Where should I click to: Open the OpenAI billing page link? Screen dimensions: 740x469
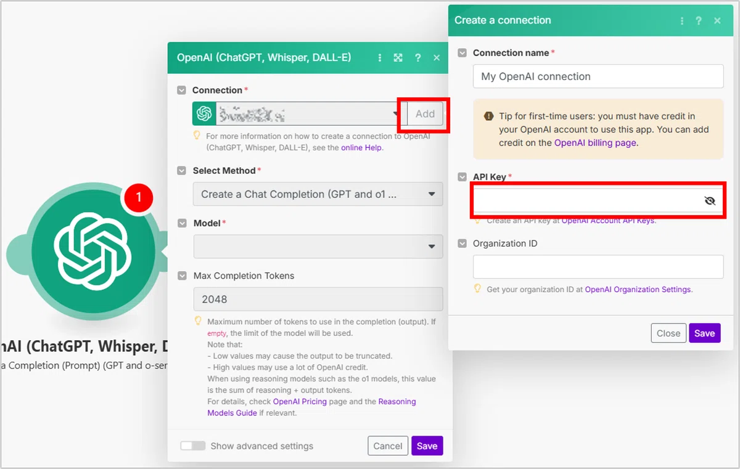pyautogui.click(x=595, y=142)
